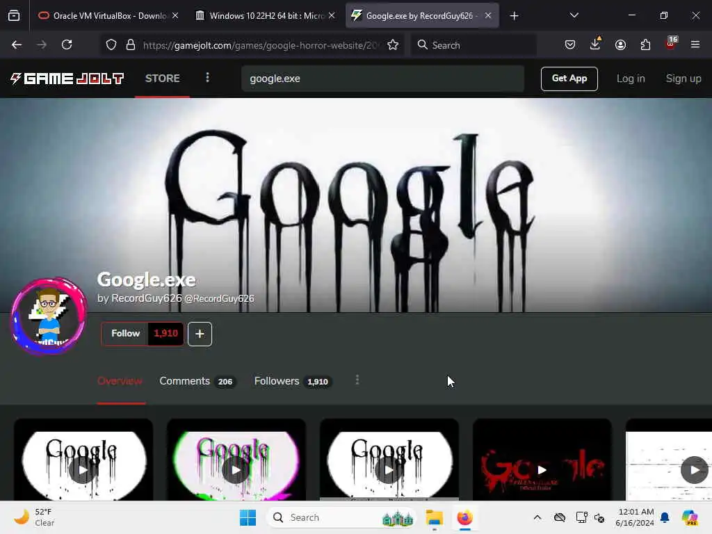The image size is (712, 534).
Task: Open the clock showing 12:01 AM
Action: 635,517
